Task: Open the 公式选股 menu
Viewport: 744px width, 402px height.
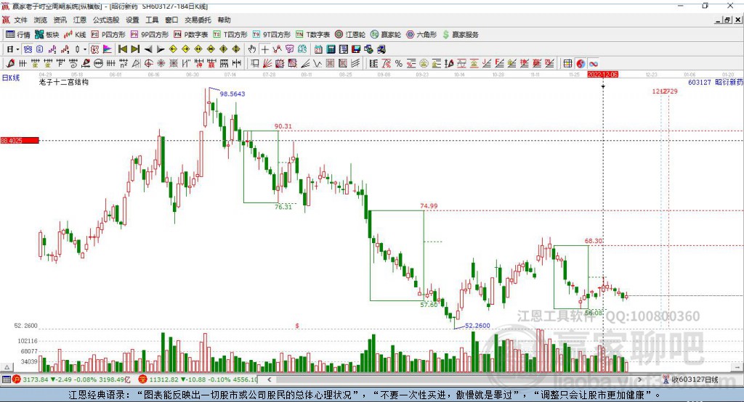Action: tap(106, 20)
